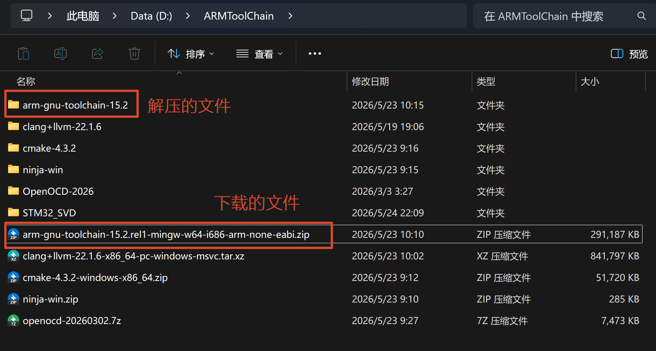The height and width of the screenshot is (351, 656).
Task: Select arm-gnu-toolchain-15.2.rel1-mingw-w64-i686-arm-none-eabi.zip file name
Action: pyautogui.click(x=166, y=234)
